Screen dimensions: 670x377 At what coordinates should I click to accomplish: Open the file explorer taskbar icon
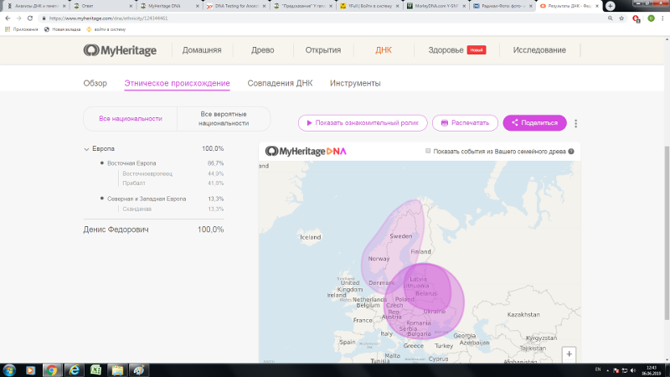tap(117, 370)
